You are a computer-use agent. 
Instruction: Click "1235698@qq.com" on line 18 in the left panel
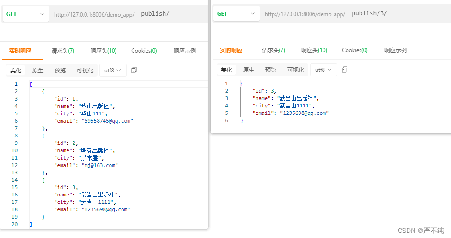click(106, 209)
